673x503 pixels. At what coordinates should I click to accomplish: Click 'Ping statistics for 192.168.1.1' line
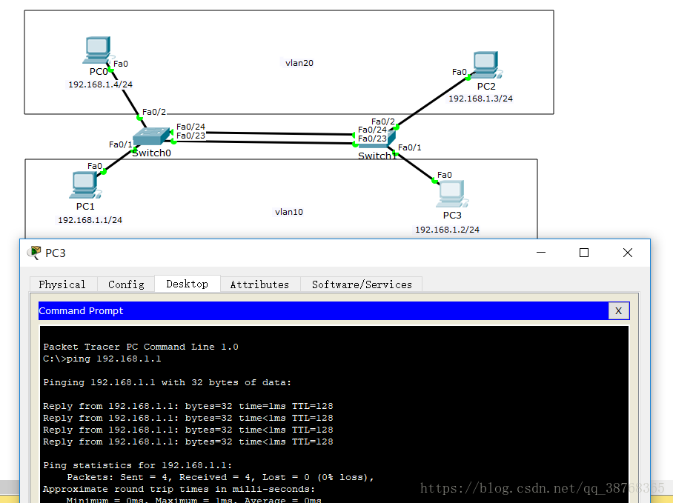click(137, 465)
